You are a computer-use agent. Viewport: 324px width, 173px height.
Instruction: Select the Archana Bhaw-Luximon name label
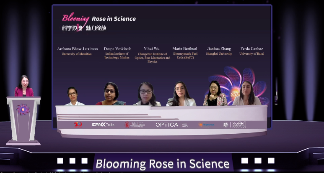click(x=78, y=49)
